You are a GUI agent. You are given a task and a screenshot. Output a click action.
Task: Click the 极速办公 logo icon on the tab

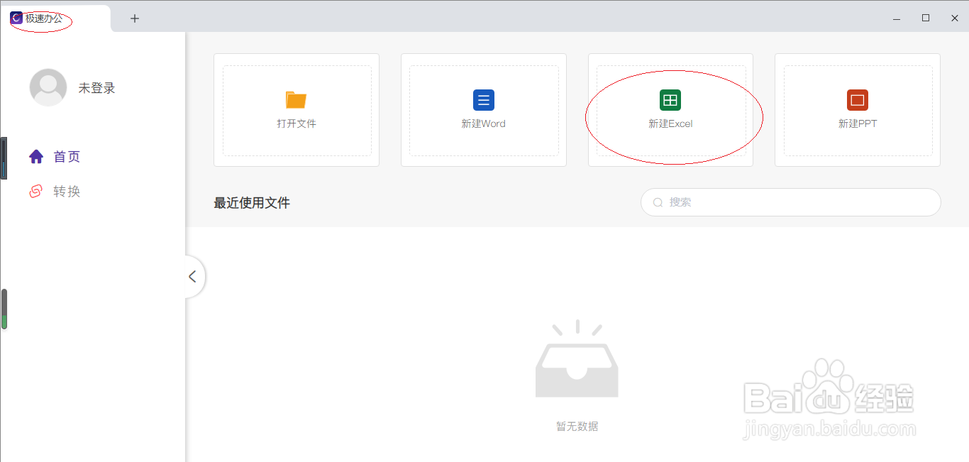16,18
